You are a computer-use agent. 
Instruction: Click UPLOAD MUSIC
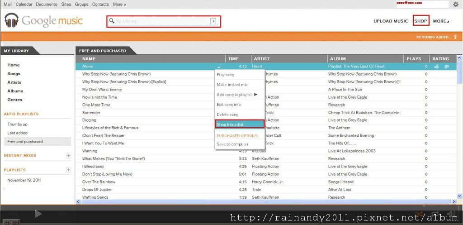tap(391, 21)
